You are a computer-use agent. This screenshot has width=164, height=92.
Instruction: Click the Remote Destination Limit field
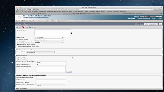[x=52, y=65]
